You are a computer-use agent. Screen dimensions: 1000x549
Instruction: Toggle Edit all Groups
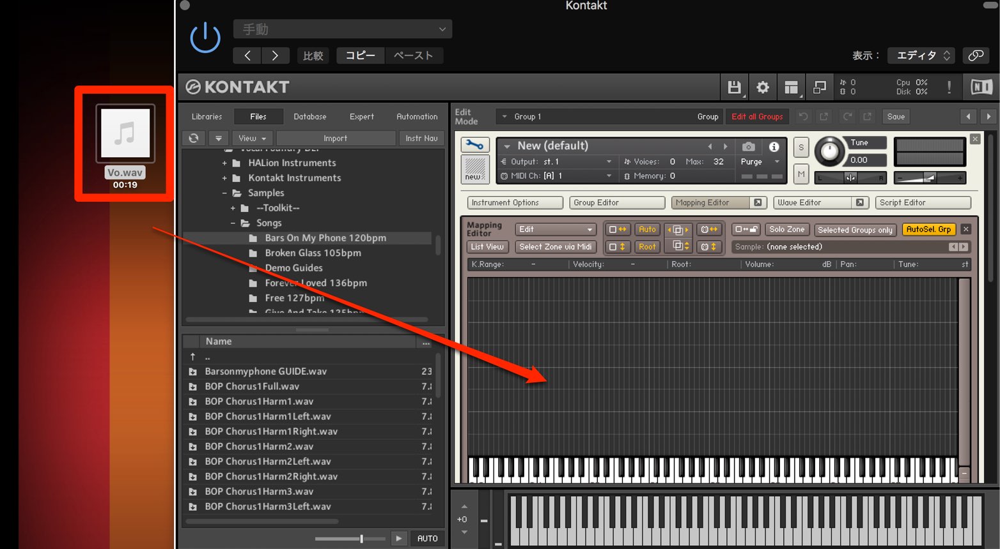pyautogui.click(x=757, y=117)
